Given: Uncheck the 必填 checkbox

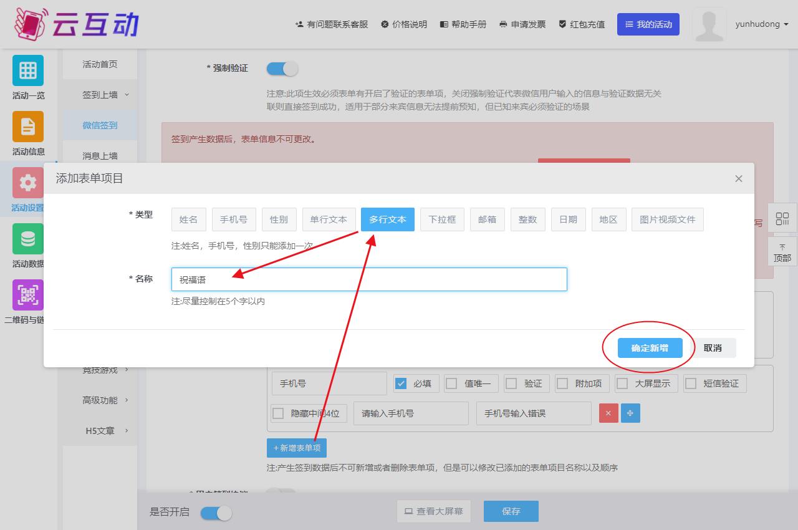Looking at the screenshot, I should point(401,383).
